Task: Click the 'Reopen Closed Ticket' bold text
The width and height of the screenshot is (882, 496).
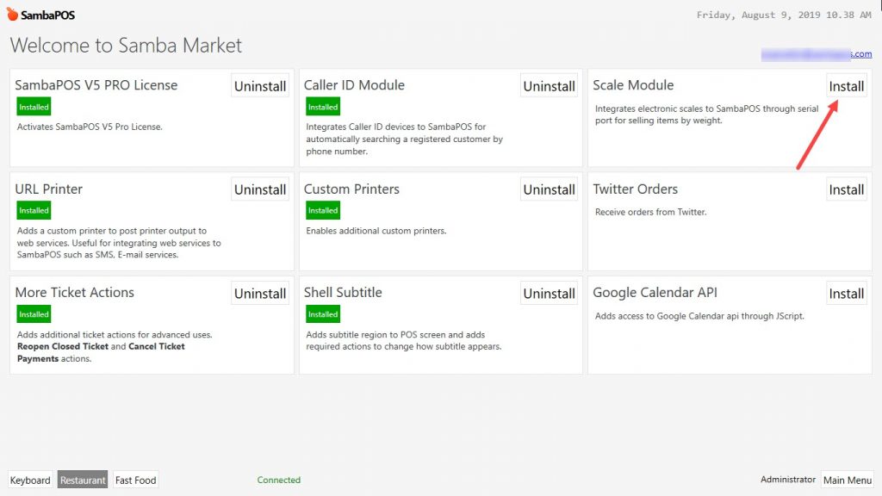Action: pos(62,346)
